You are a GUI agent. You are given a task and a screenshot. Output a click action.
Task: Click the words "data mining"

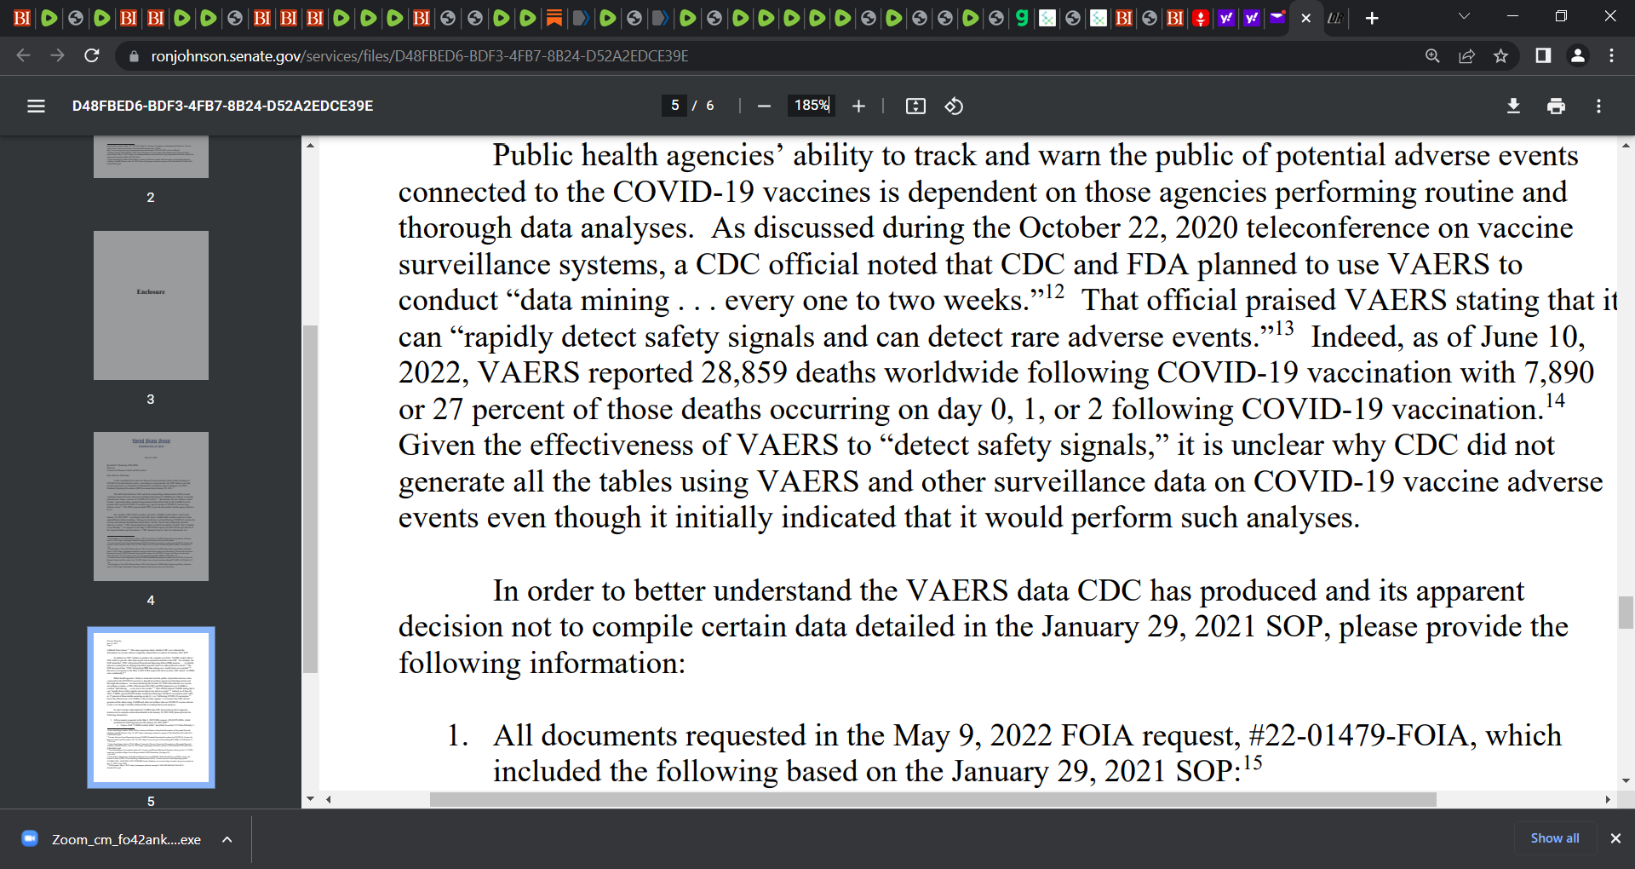click(x=594, y=301)
